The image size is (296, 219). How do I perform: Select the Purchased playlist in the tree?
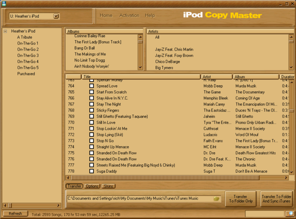click(x=26, y=74)
